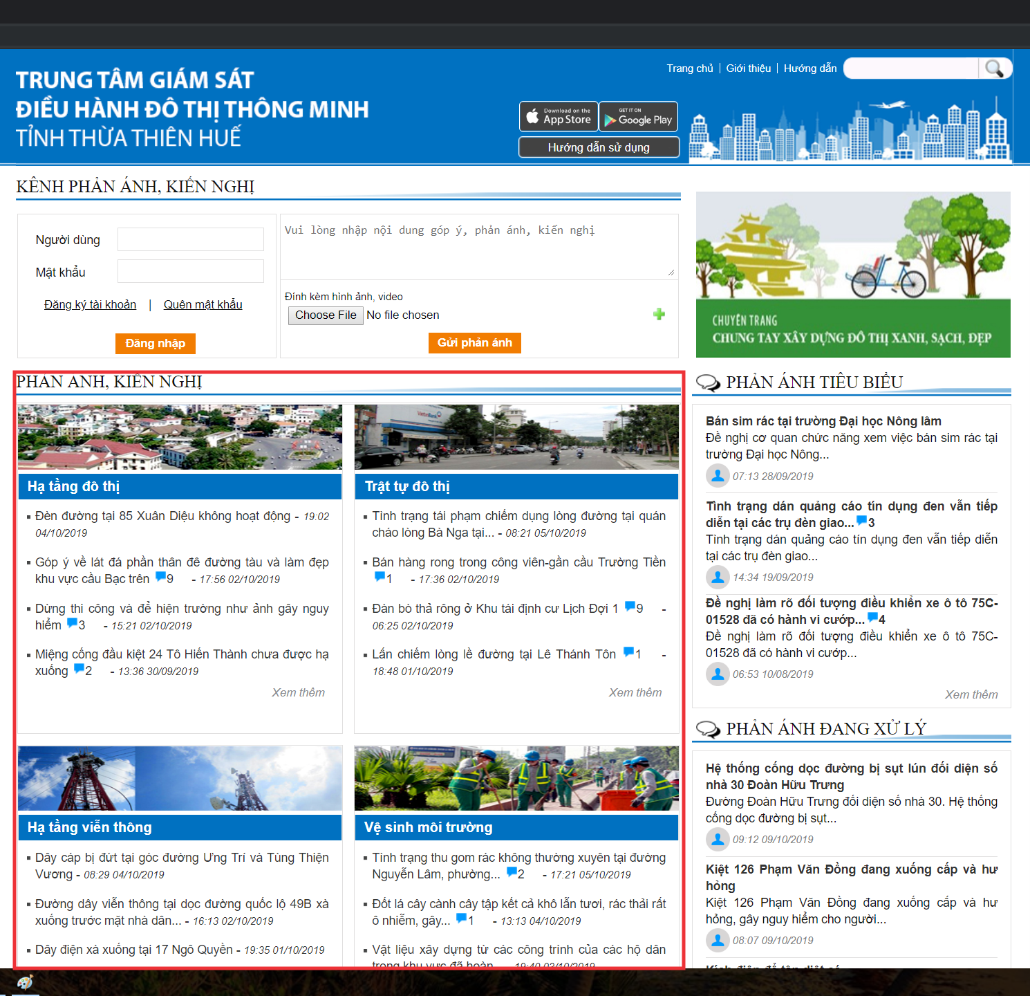Open 'Kiệt 126 Phạm Văn Đồng' report
Image resolution: width=1030 pixels, height=996 pixels.
(x=852, y=878)
